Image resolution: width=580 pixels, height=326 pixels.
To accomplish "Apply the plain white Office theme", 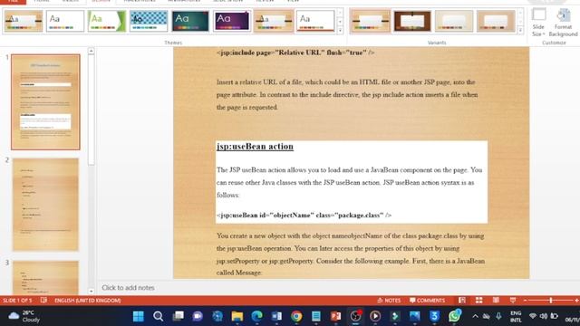I will coord(65,21).
